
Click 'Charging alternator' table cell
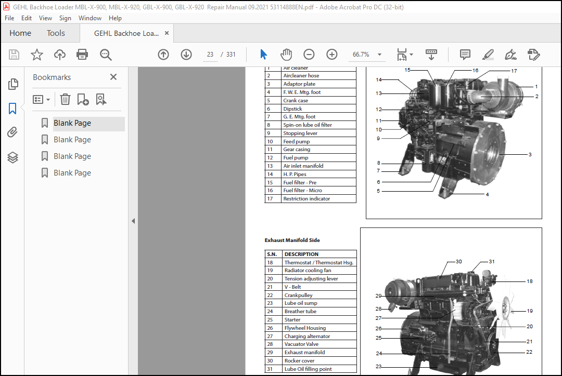[320, 336]
